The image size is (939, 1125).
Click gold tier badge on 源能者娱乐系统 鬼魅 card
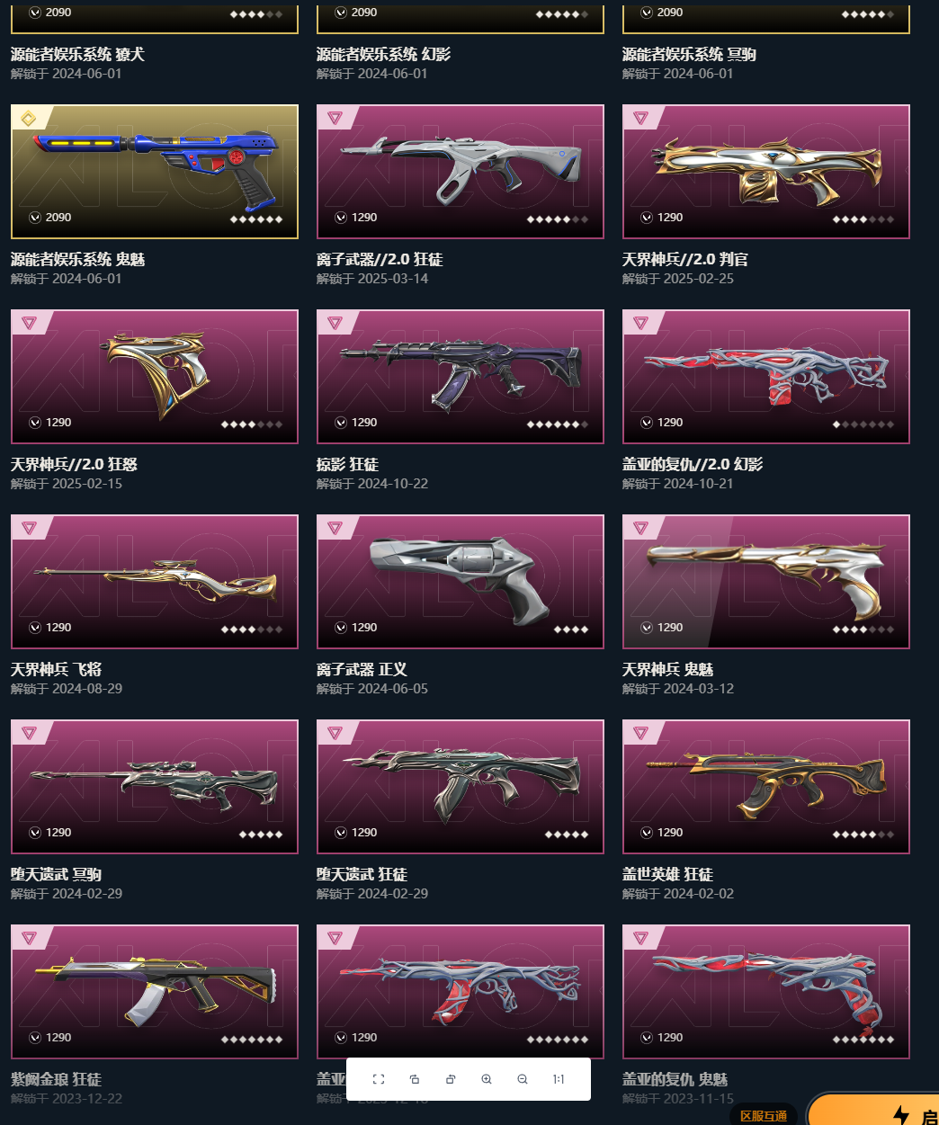[x=29, y=118]
